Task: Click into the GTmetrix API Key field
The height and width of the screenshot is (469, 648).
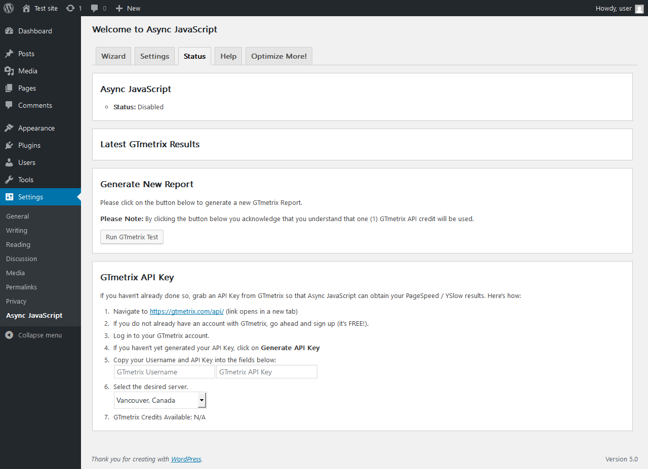Action: click(x=267, y=372)
